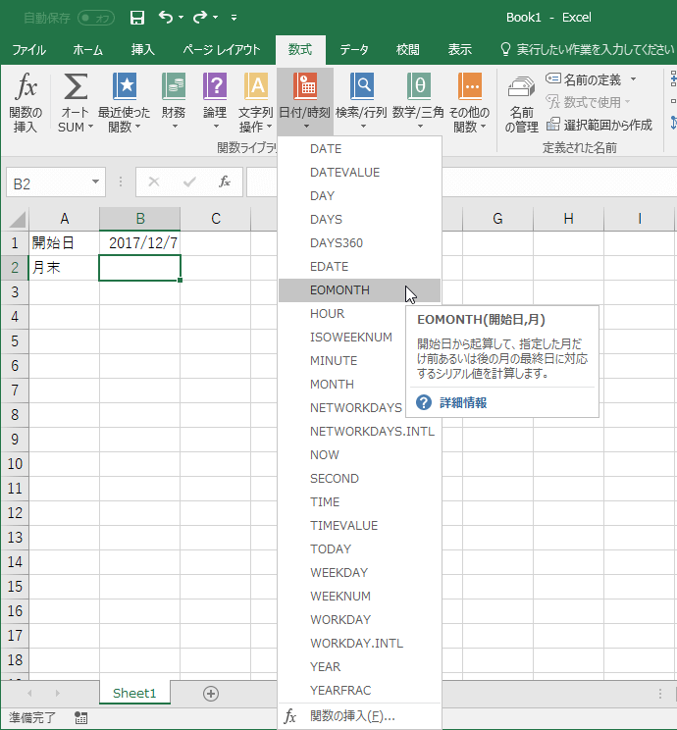Click the fx button in the formula bar
Image resolution: width=677 pixels, height=730 pixels.
[x=225, y=182]
